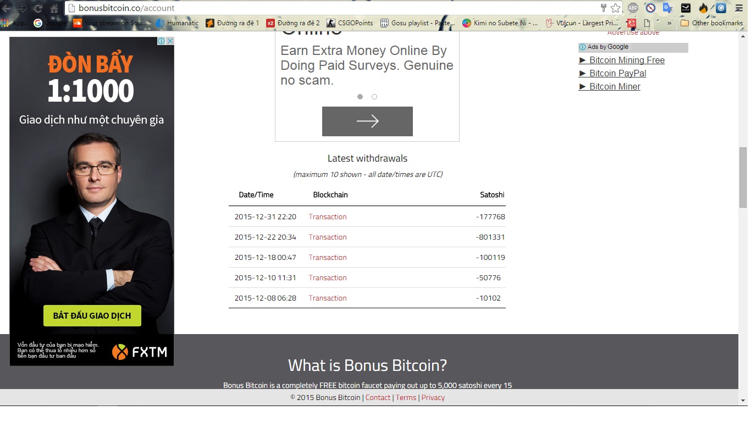Click the -801331 satoshi amount
751x422 pixels.
(x=490, y=237)
